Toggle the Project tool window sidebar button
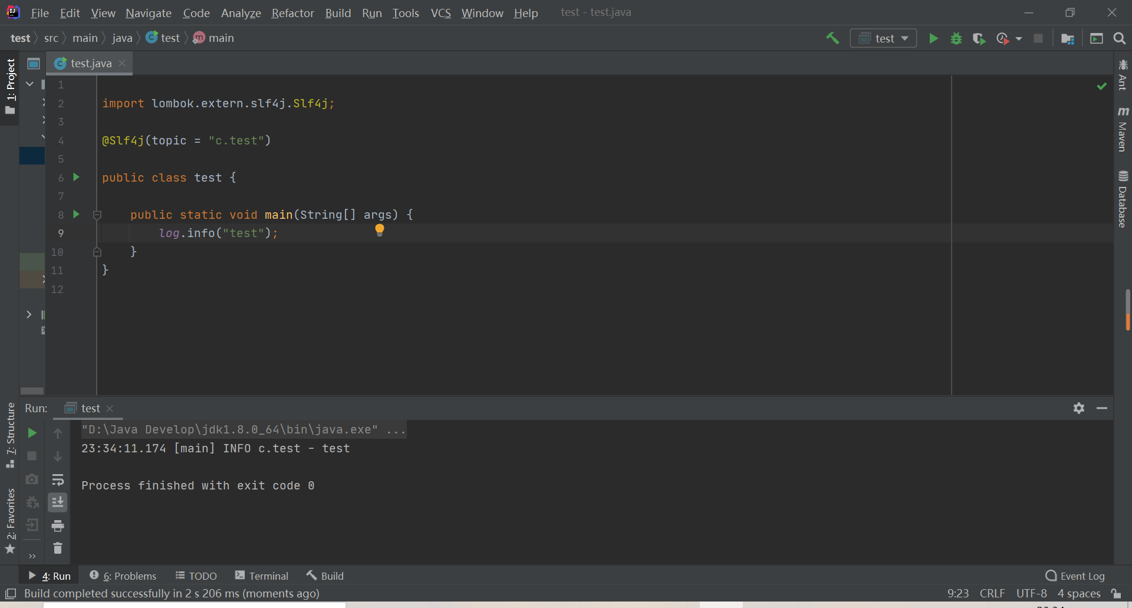The image size is (1132, 608). point(10,87)
